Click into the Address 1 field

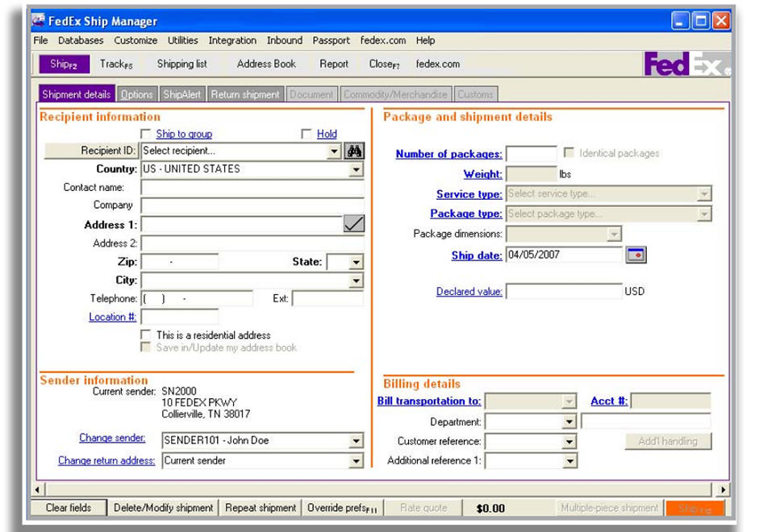pos(242,225)
